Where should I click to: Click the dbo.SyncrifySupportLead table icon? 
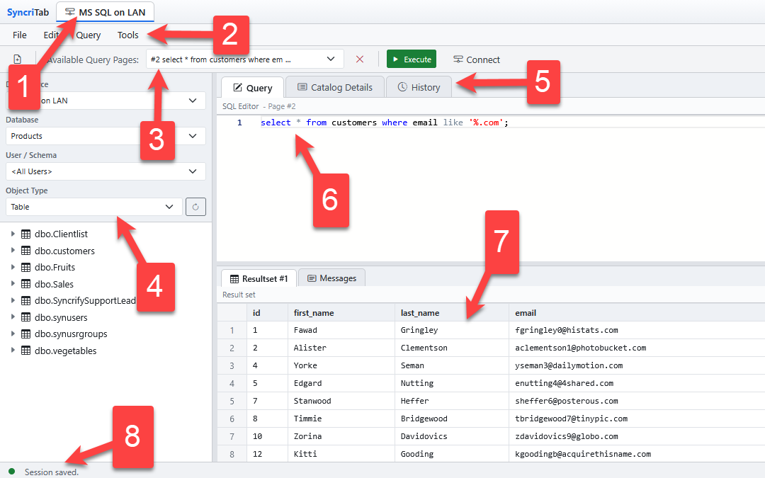26,300
